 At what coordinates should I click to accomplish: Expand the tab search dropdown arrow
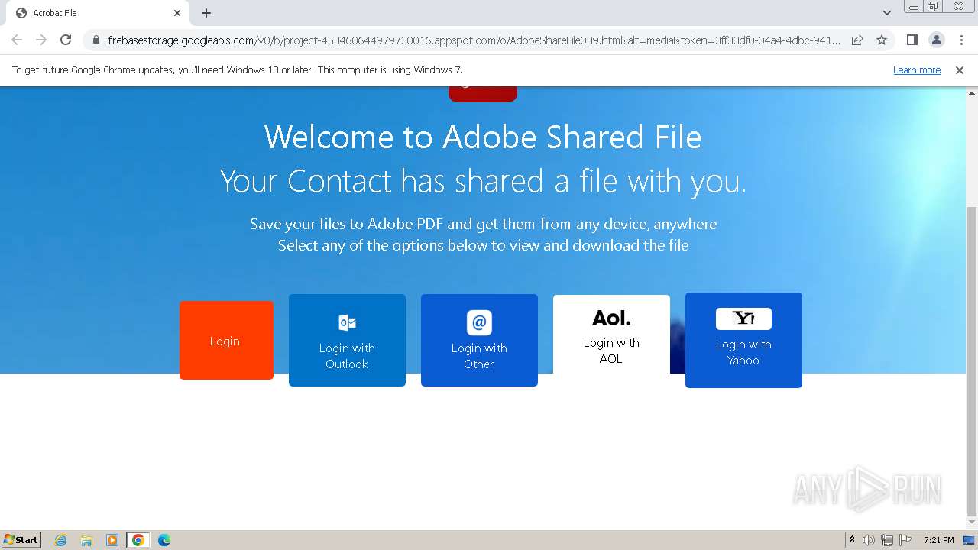click(x=886, y=13)
